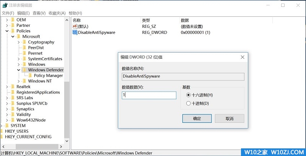Screen dimensions: 306x156
Task: Click the DisableAntiSpyware DWORD value icon
Action: [75, 33]
